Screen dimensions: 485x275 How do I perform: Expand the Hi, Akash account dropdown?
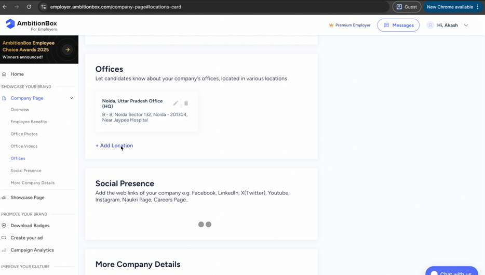click(x=466, y=25)
